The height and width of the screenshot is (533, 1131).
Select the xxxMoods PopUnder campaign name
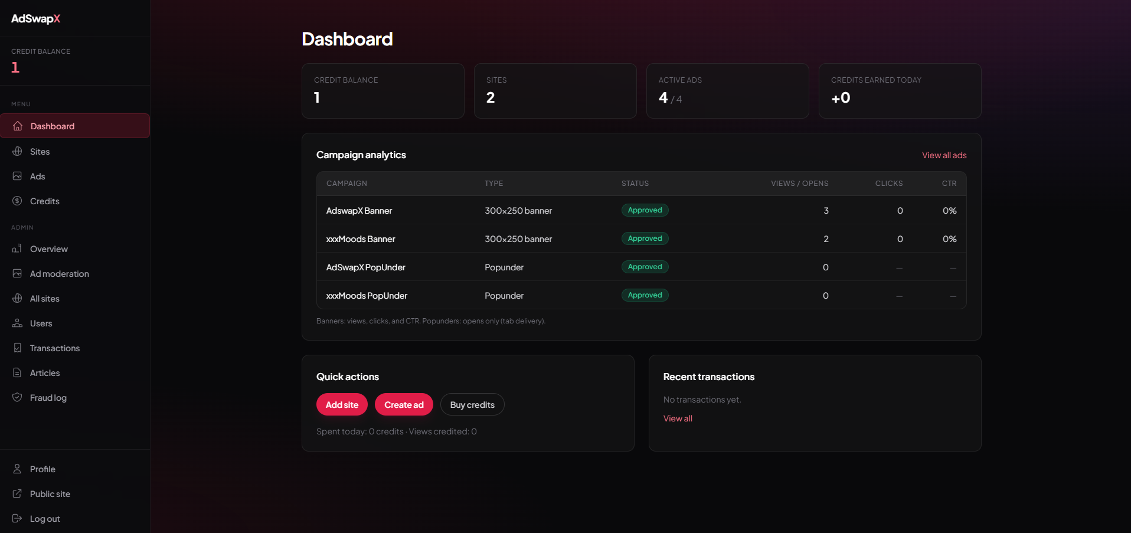[x=367, y=296]
